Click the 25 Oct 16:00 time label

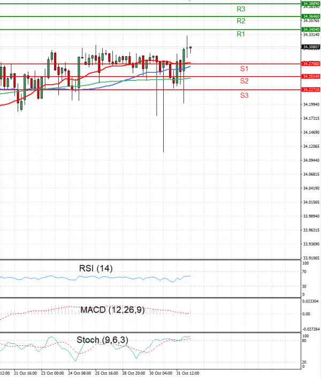point(106,373)
